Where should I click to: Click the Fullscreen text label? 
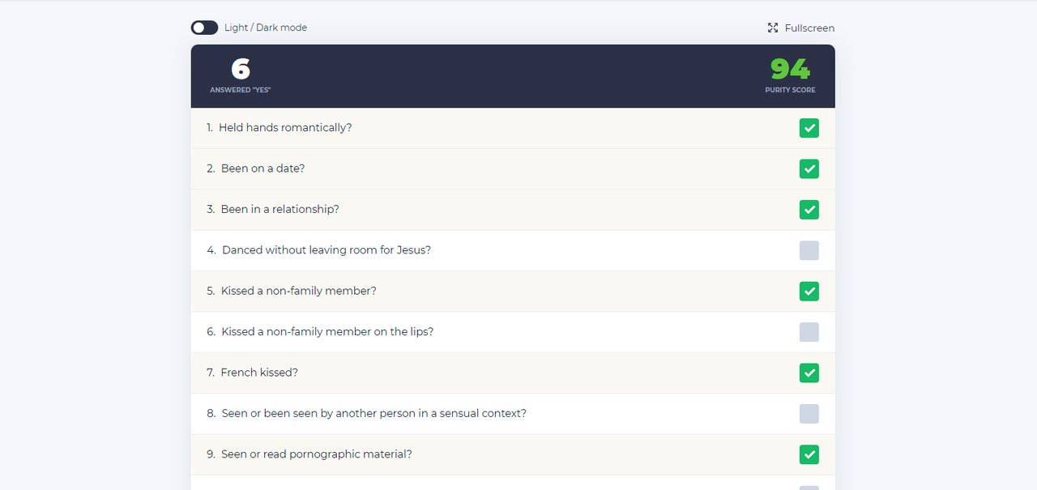[809, 28]
